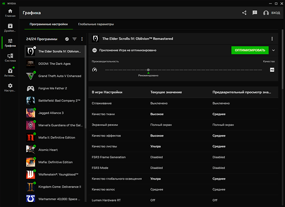Click the Mafia II: Definitive Edition icon
This screenshot has height=207, width=285.
[30, 138]
